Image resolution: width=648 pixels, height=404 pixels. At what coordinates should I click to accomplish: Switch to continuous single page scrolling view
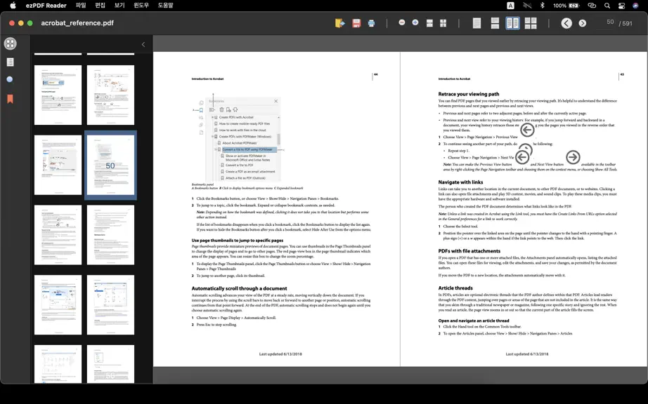495,23
